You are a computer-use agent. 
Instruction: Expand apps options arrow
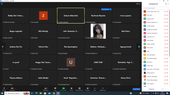click(x=97, y=88)
